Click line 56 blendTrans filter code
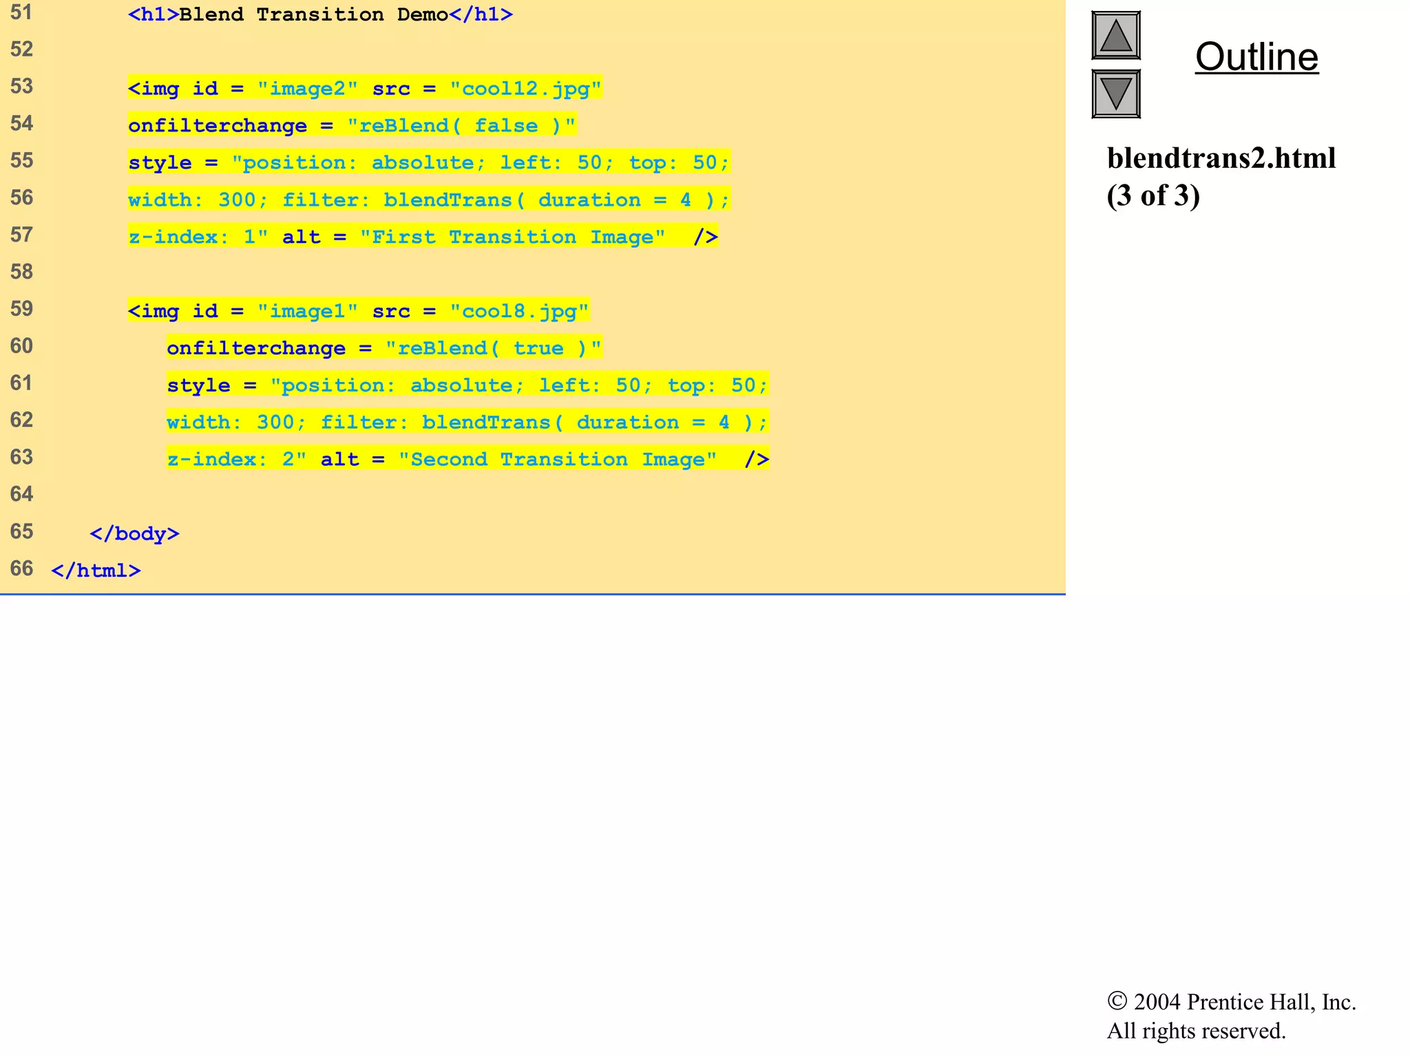Screen dimensions: 1410x1057 [x=429, y=200]
